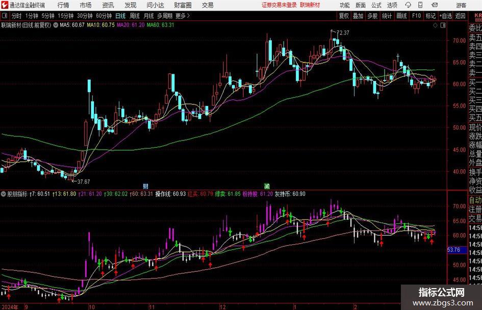
Task: Select the 多周期 tab
Action: pyautogui.click(x=165, y=16)
